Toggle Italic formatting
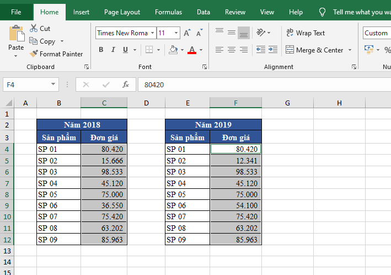This screenshot has width=391, height=275. click(114, 50)
